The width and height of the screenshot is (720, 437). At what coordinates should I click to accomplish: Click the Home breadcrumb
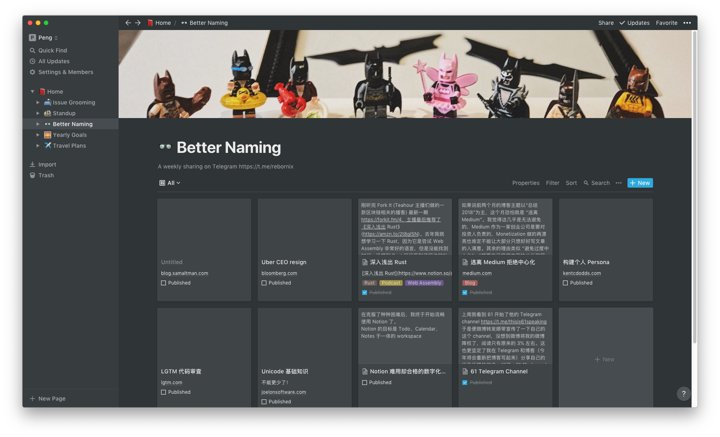click(159, 23)
